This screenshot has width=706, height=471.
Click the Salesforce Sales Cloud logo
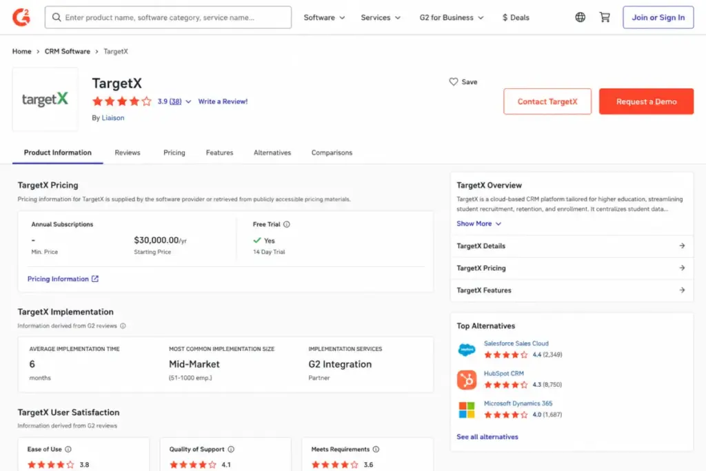tap(467, 350)
